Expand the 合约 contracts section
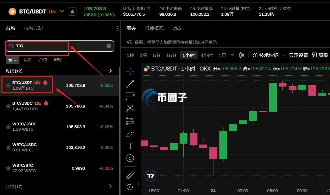Viewport: 330px width, 195px height. 110,186
